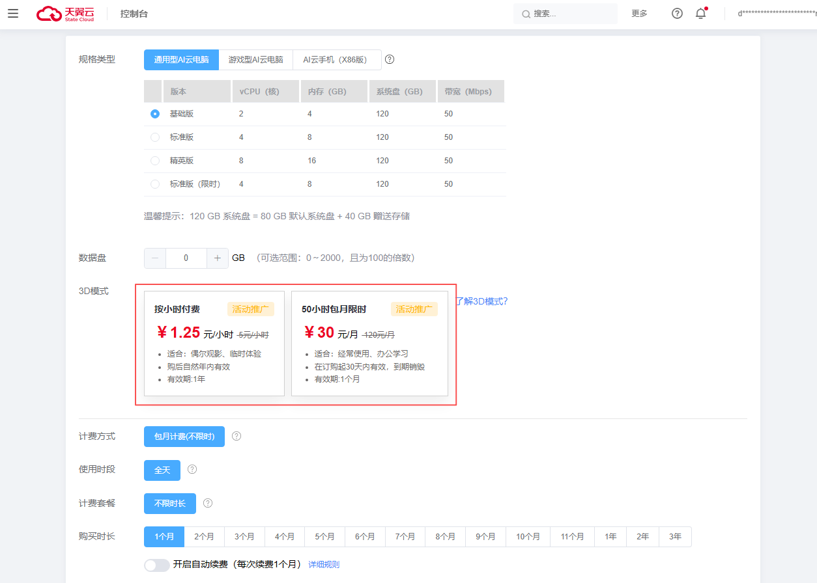
Task: Switch to 游戏型AI云电脑 tab
Action: pyautogui.click(x=255, y=59)
